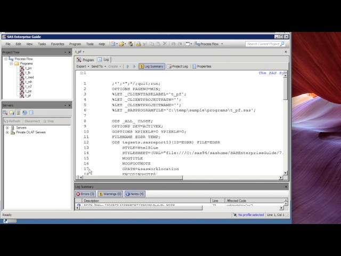The image size is (341, 256).
Task: Click the search magnifier icon
Action: tap(282, 44)
